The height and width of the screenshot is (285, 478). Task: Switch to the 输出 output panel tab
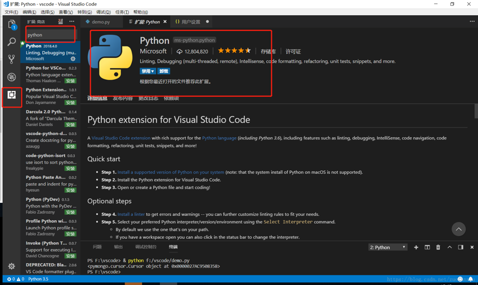coord(118,247)
